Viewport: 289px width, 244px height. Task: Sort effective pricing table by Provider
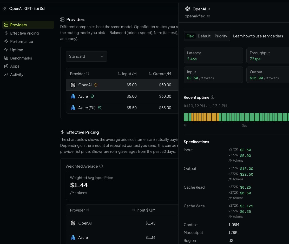80,210
